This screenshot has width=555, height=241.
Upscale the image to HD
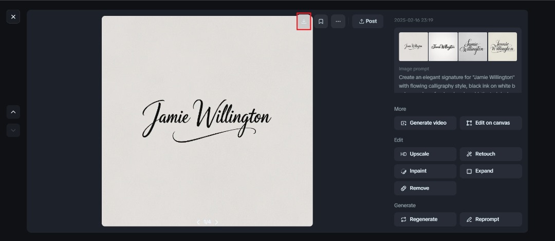point(425,154)
